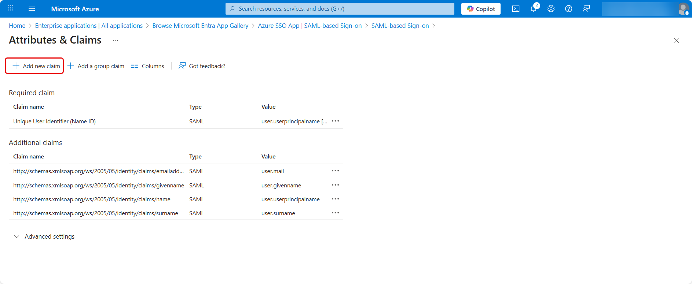692x284 pixels.
Task: Open more options for Unique User Identifier claim
Action: (x=335, y=121)
